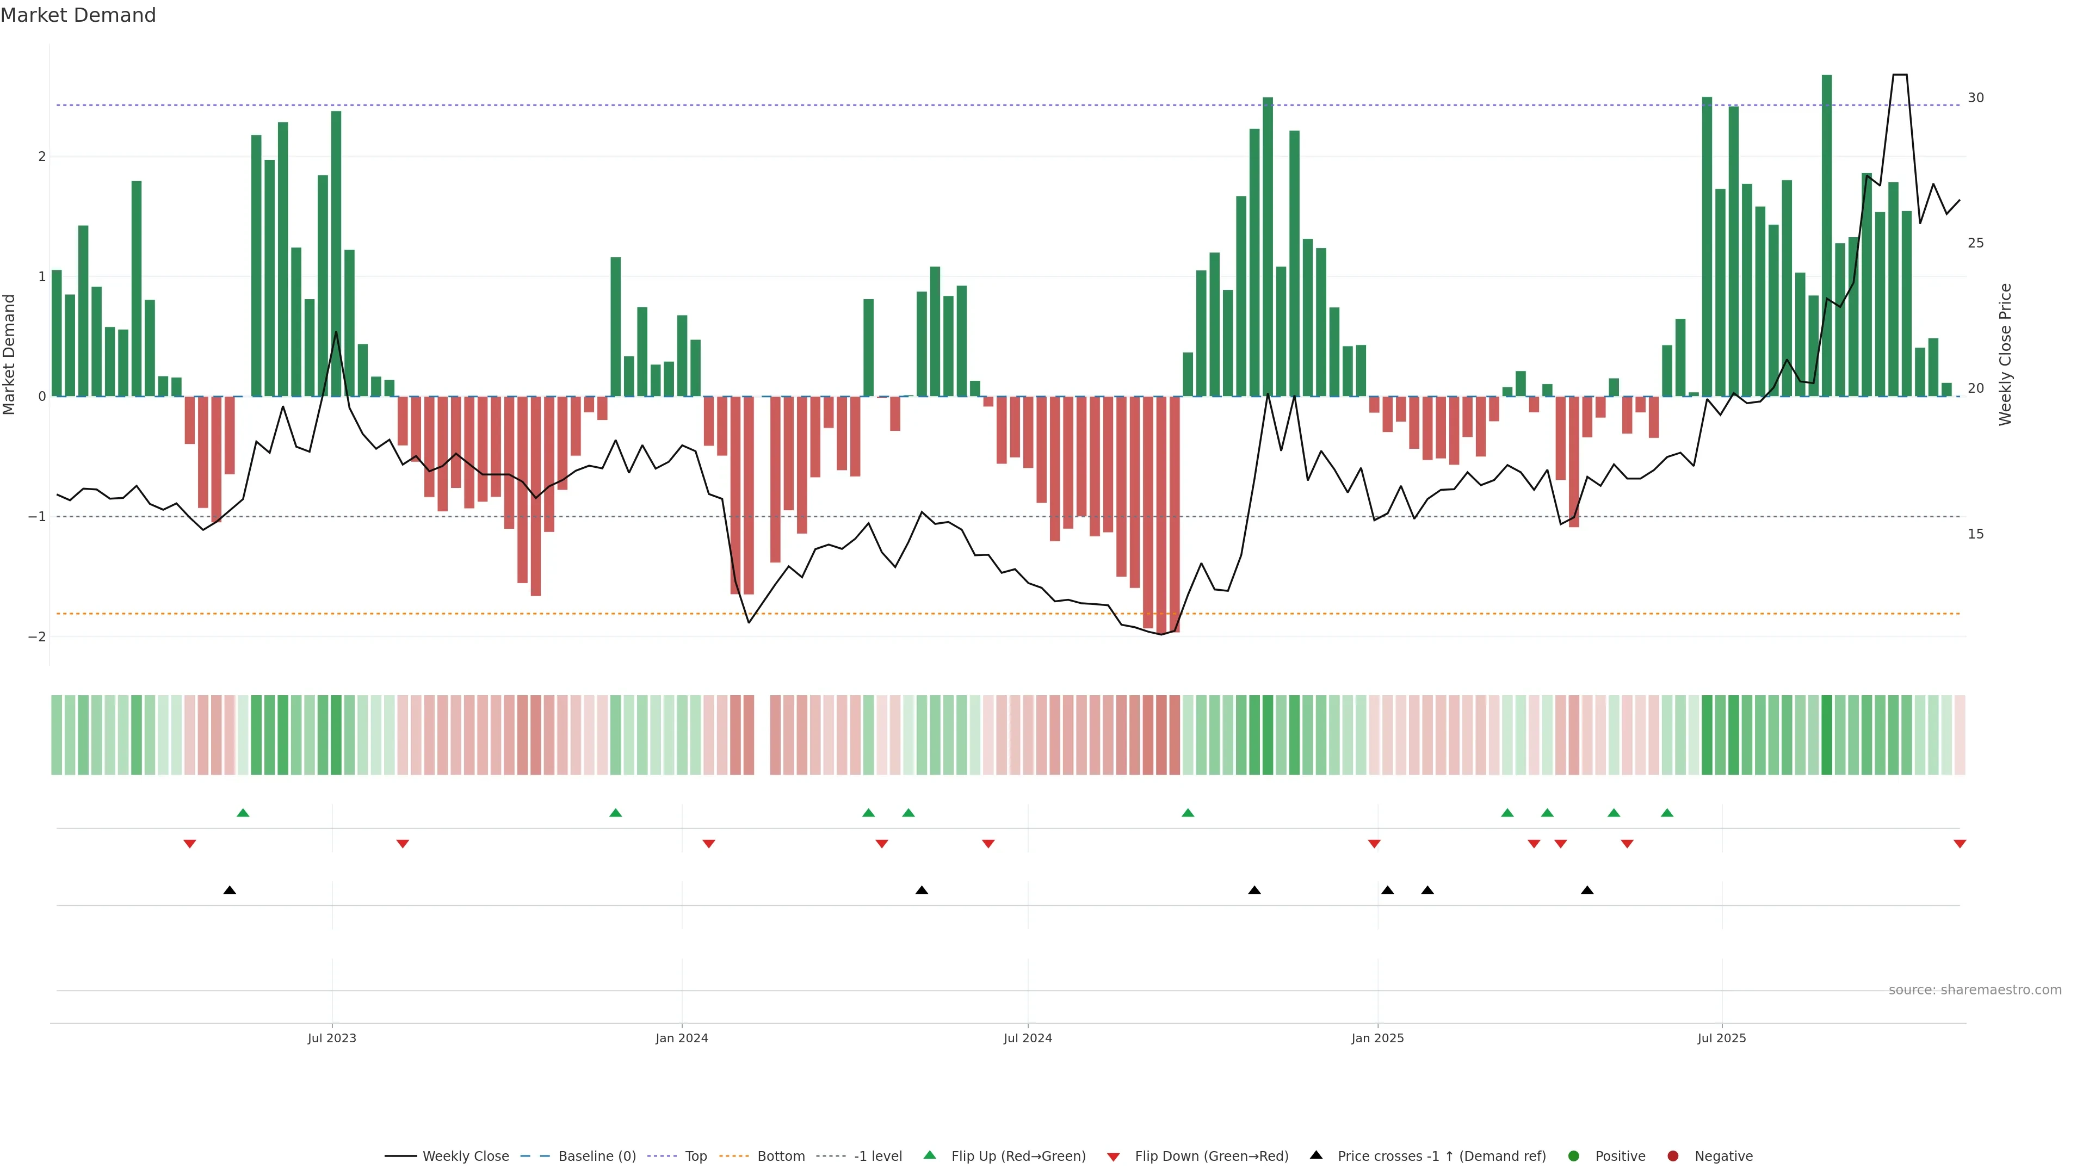Click the Weekly Close Price axis title
Image resolution: width=2089 pixels, height=1175 pixels.
(2005, 354)
